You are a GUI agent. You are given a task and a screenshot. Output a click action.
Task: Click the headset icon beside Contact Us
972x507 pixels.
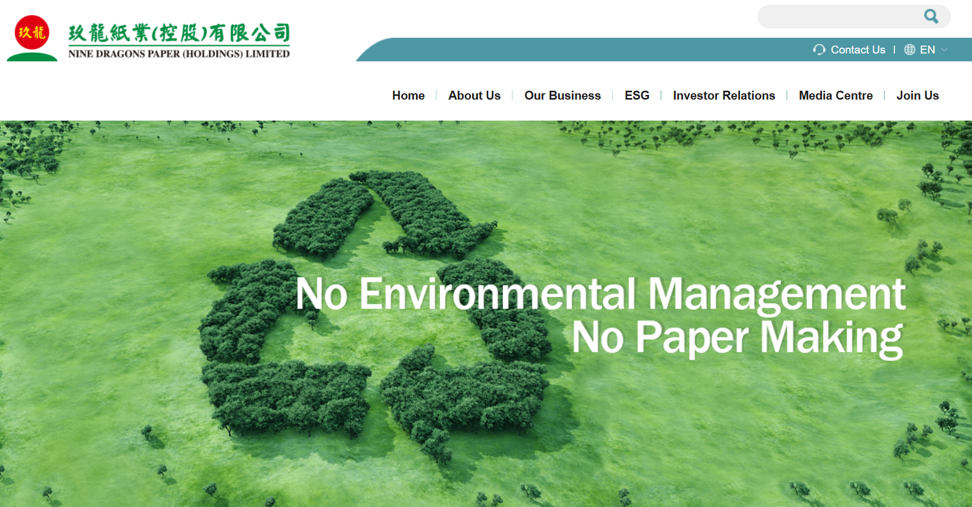coord(819,50)
